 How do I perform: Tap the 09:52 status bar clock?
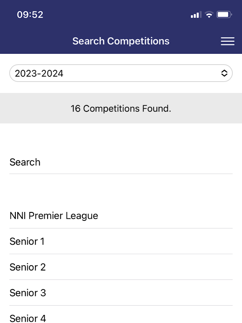tap(30, 15)
